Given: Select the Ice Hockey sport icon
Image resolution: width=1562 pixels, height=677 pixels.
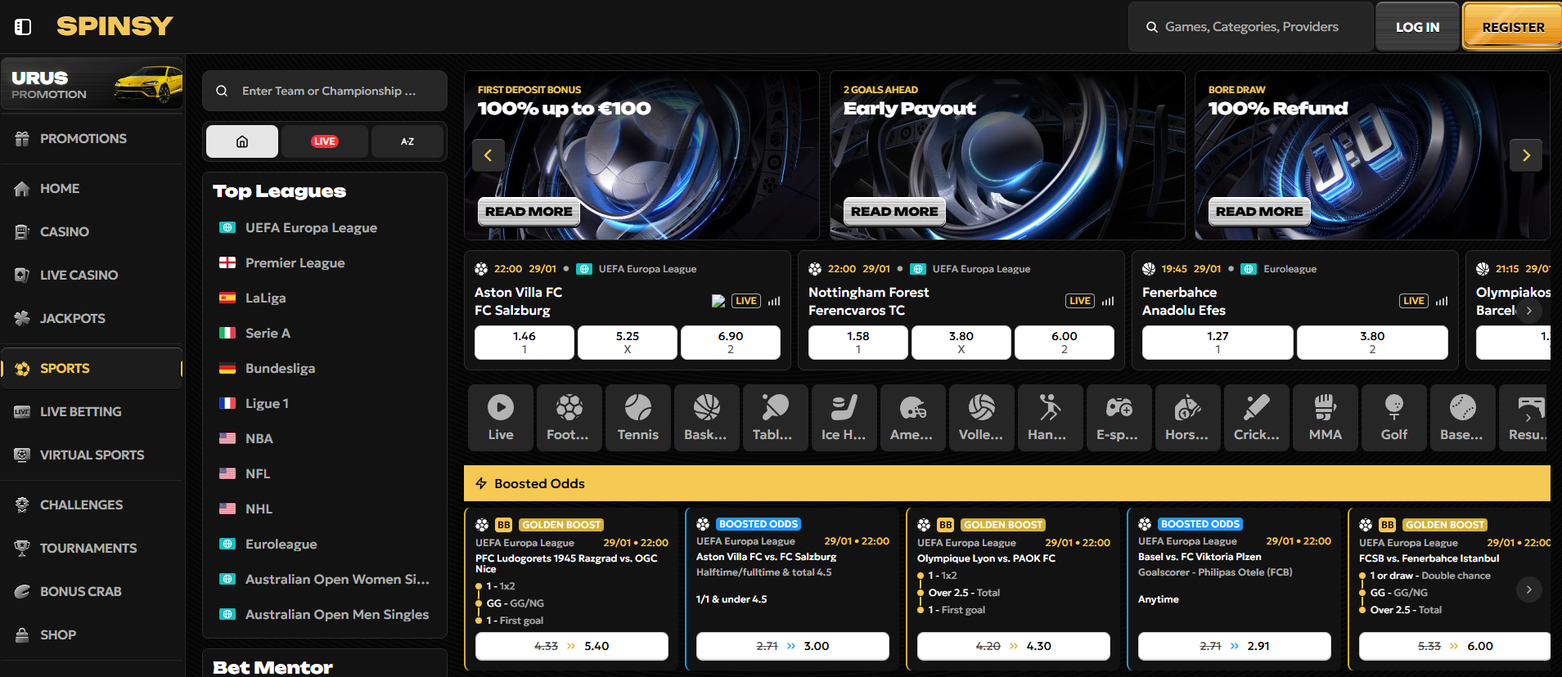Looking at the screenshot, I should [x=844, y=418].
